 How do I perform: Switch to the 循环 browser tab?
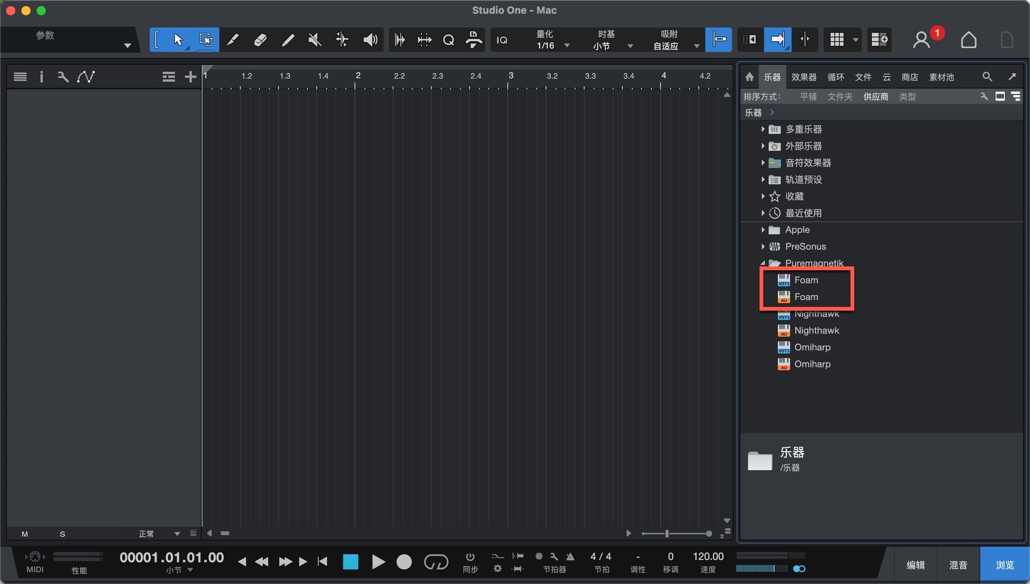[x=836, y=77]
